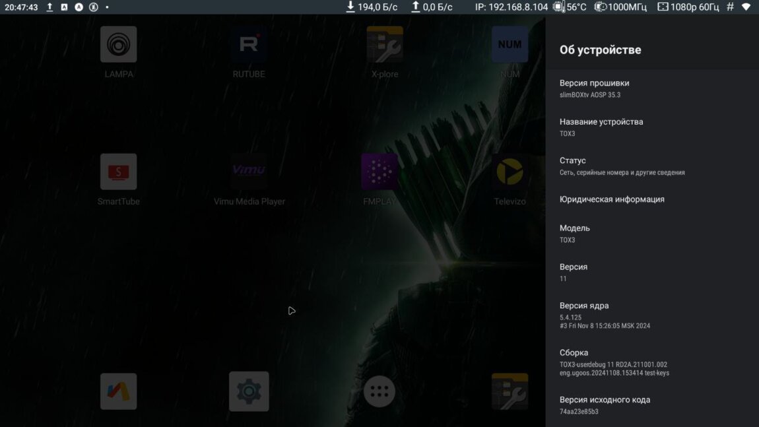This screenshot has width=759, height=427.
Task: Open X-plore file manager icon
Action: (x=385, y=45)
